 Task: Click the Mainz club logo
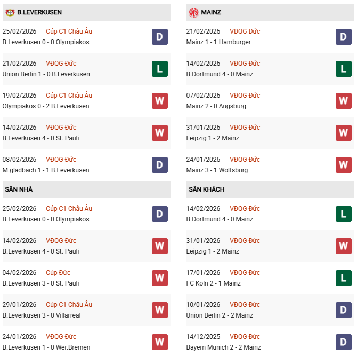[193, 12]
